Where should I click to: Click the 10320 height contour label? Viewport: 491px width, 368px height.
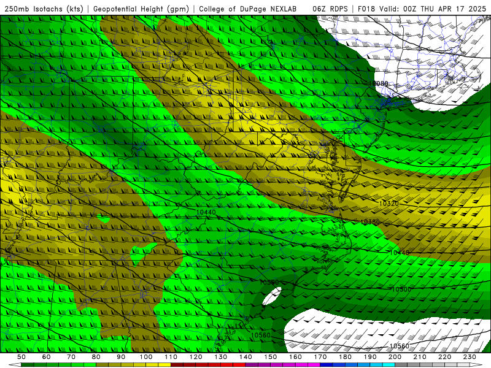pos(389,204)
